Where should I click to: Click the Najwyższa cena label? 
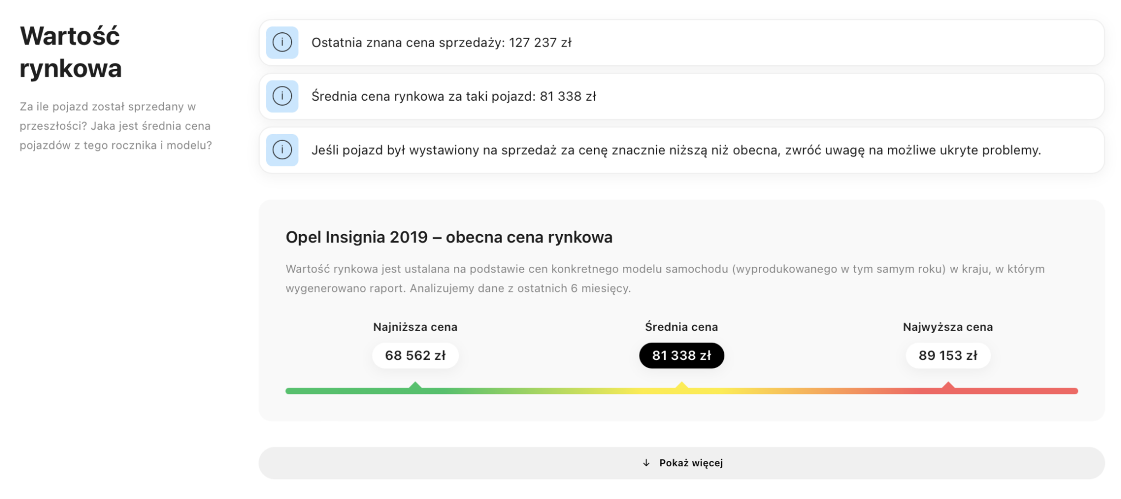[x=948, y=327]
